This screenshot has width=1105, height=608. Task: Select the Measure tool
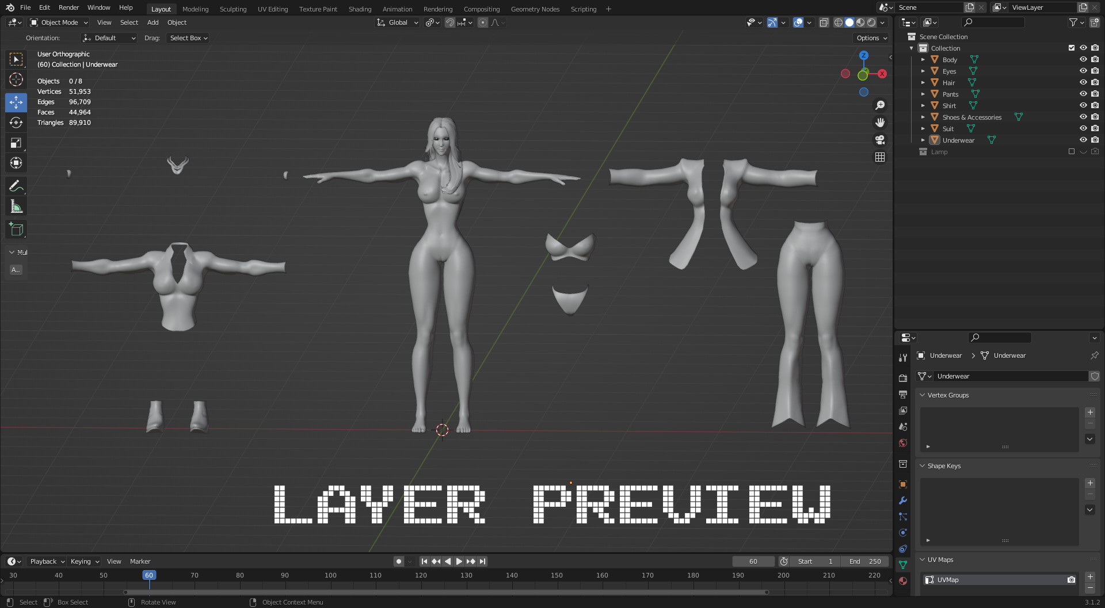[16, 207]
